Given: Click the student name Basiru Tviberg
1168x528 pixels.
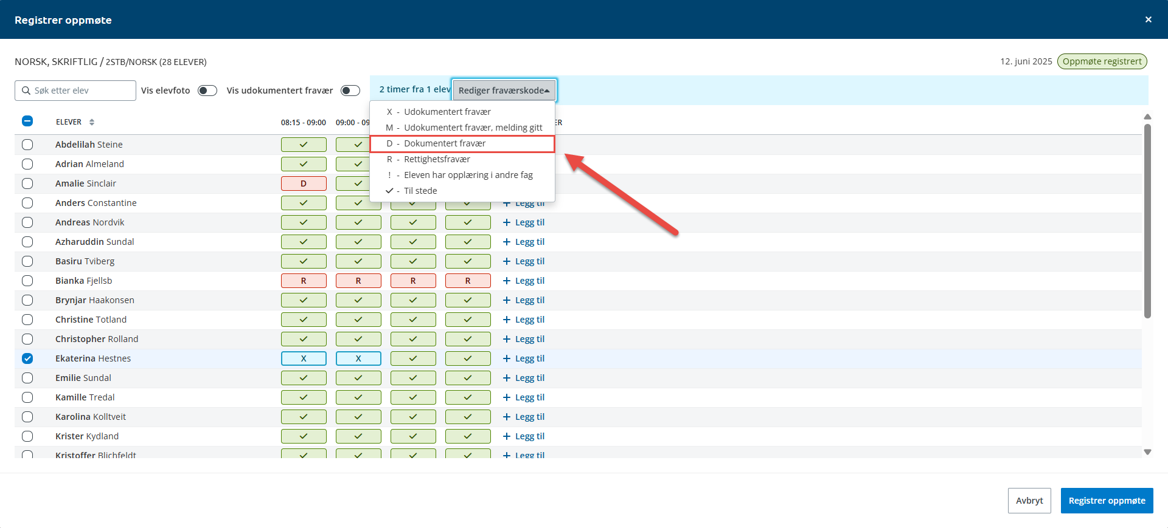Looking at the screenshot, I should click(85, 261).
